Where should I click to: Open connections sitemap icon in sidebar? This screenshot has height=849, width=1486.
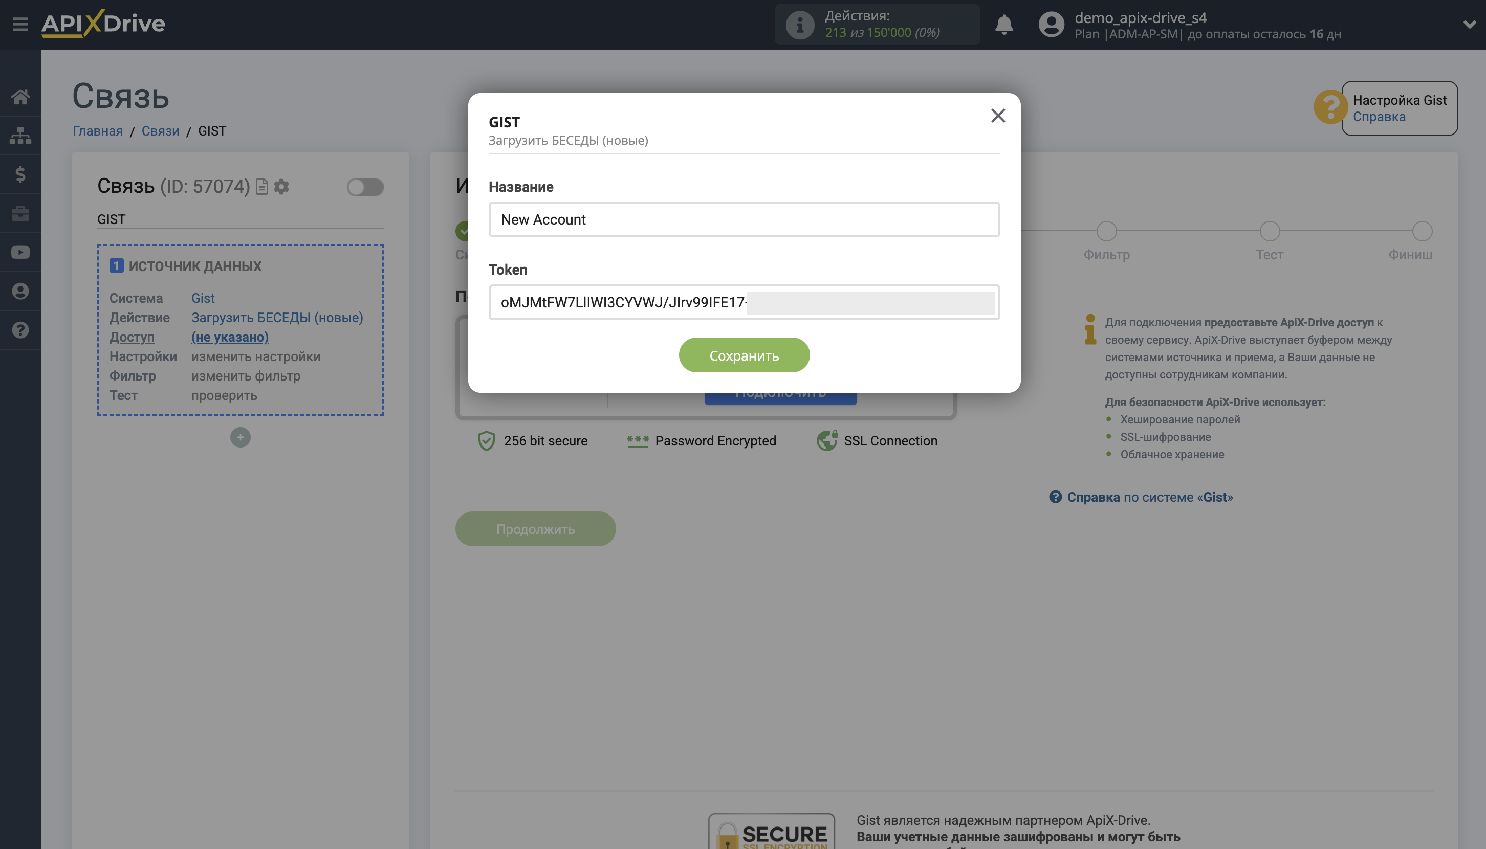[x=20, y=136]
